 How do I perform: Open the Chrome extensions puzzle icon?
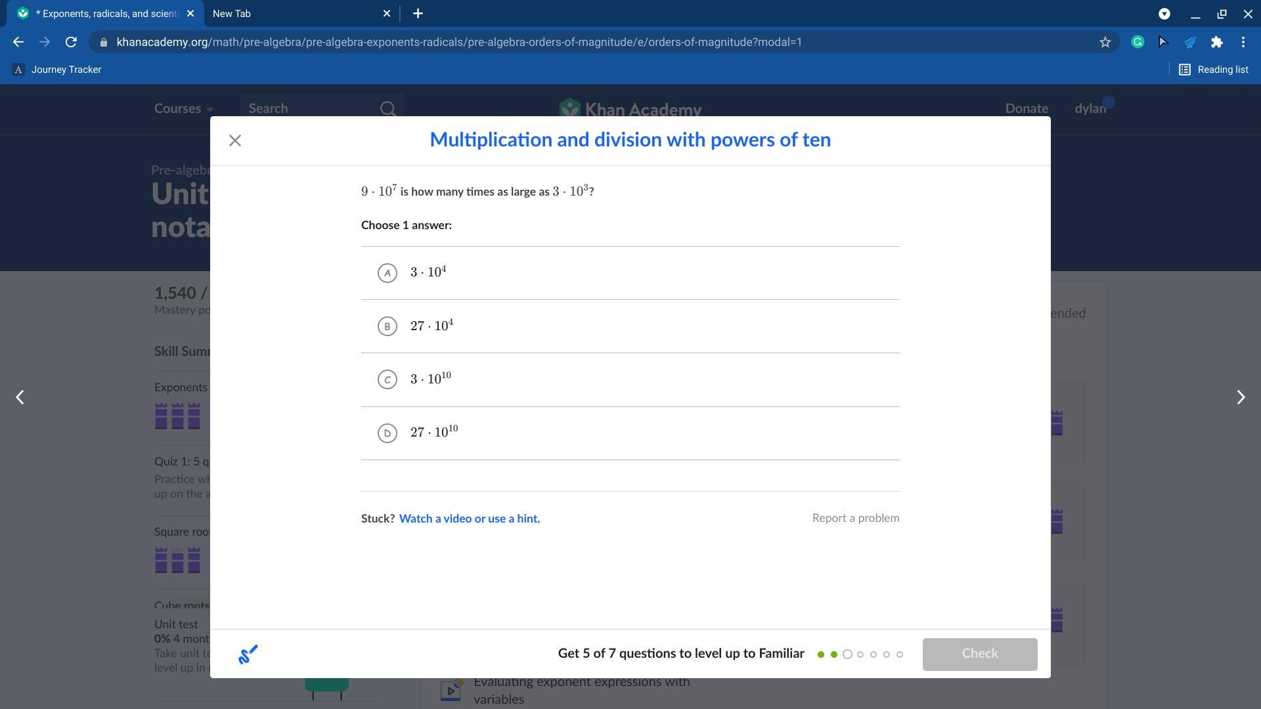[x=1217, y=42]
